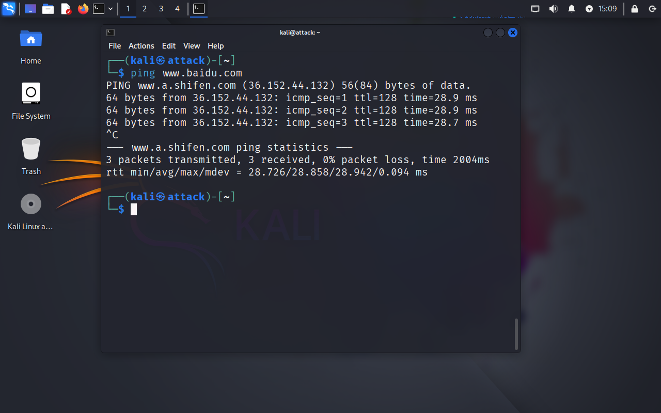The width and height of the screenshot is (661, 413).
Task: Open the terminal View menu
Action: 192,46
